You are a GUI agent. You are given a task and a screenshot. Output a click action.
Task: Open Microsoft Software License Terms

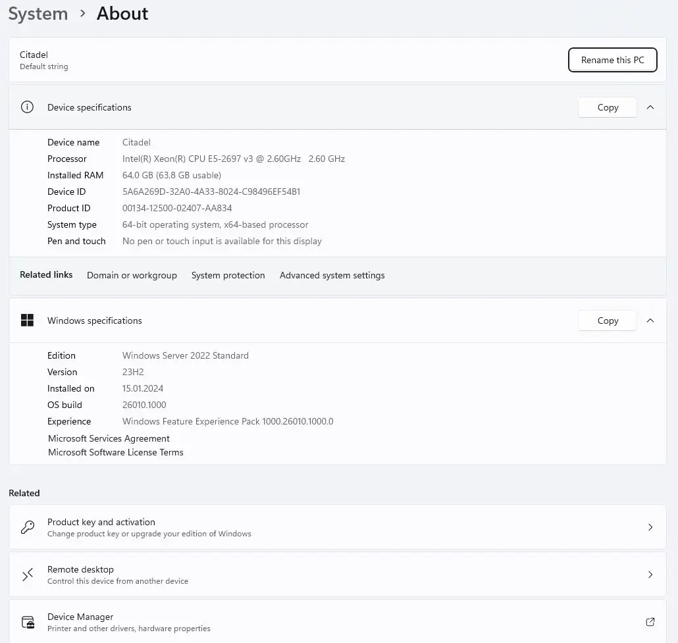tap(115, 452)
